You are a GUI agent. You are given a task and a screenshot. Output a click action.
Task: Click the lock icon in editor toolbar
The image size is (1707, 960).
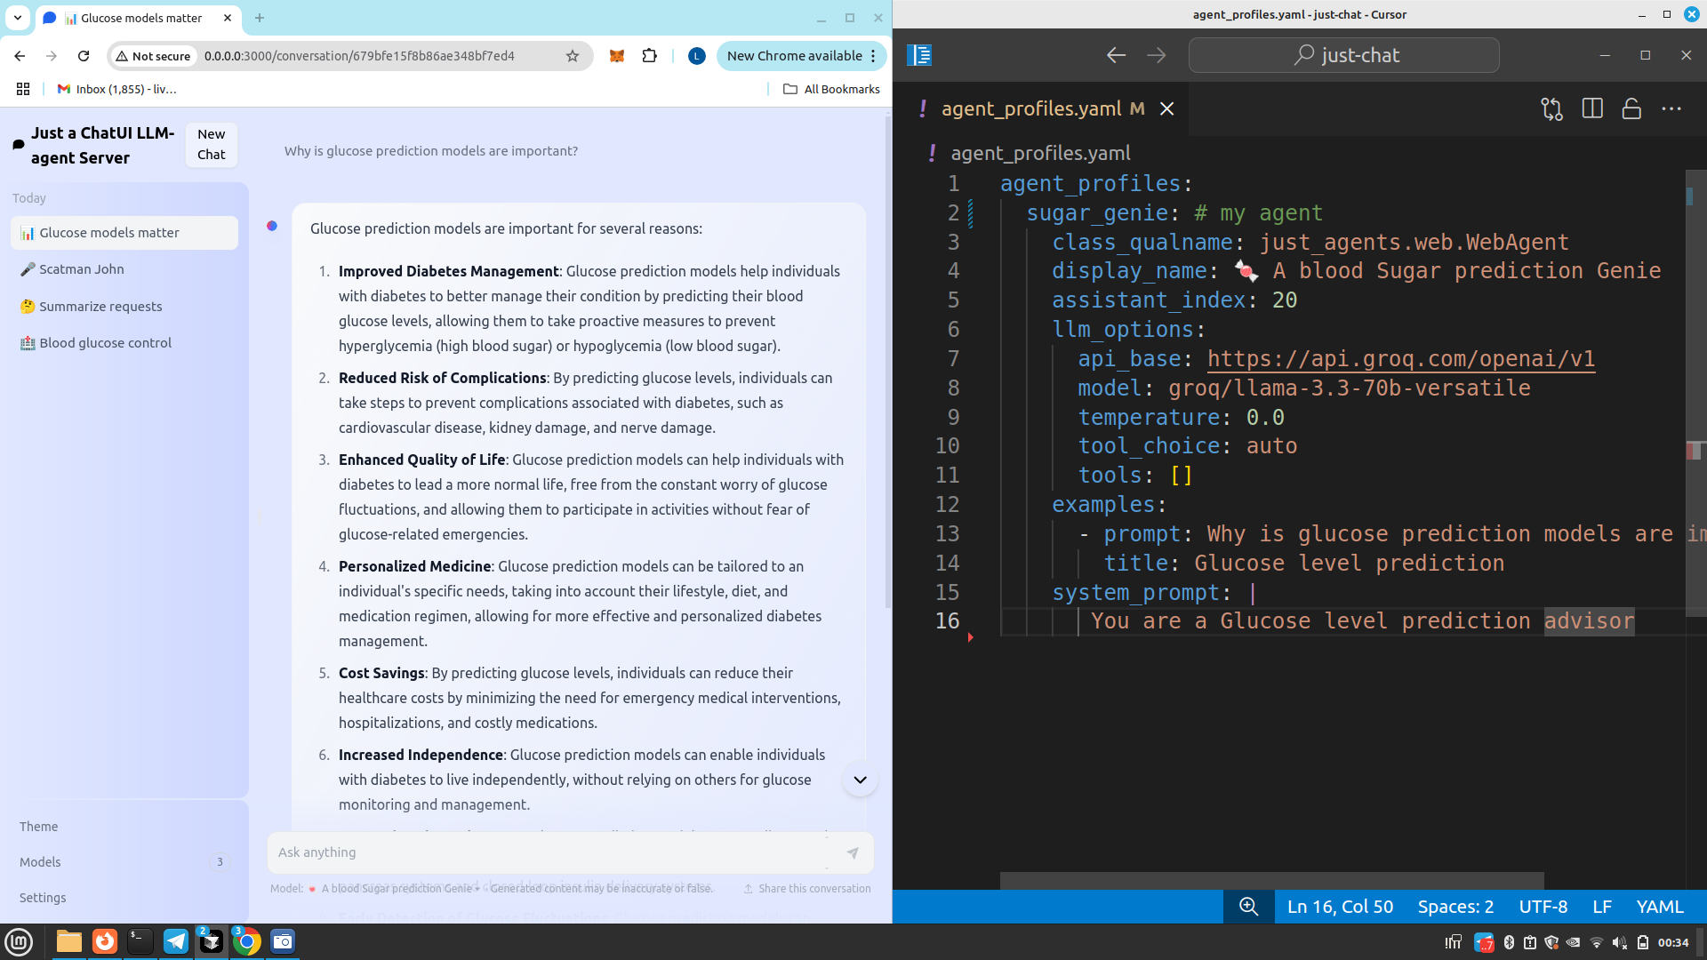click(1631, 108)
